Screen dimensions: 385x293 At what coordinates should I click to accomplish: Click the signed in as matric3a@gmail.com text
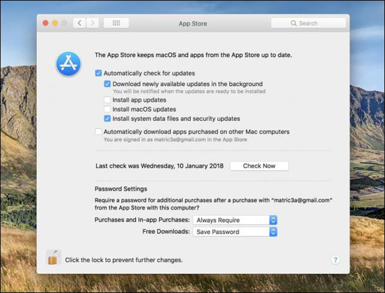(x=175, y=139)
